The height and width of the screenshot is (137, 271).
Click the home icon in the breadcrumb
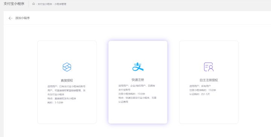tap(33, 4)
